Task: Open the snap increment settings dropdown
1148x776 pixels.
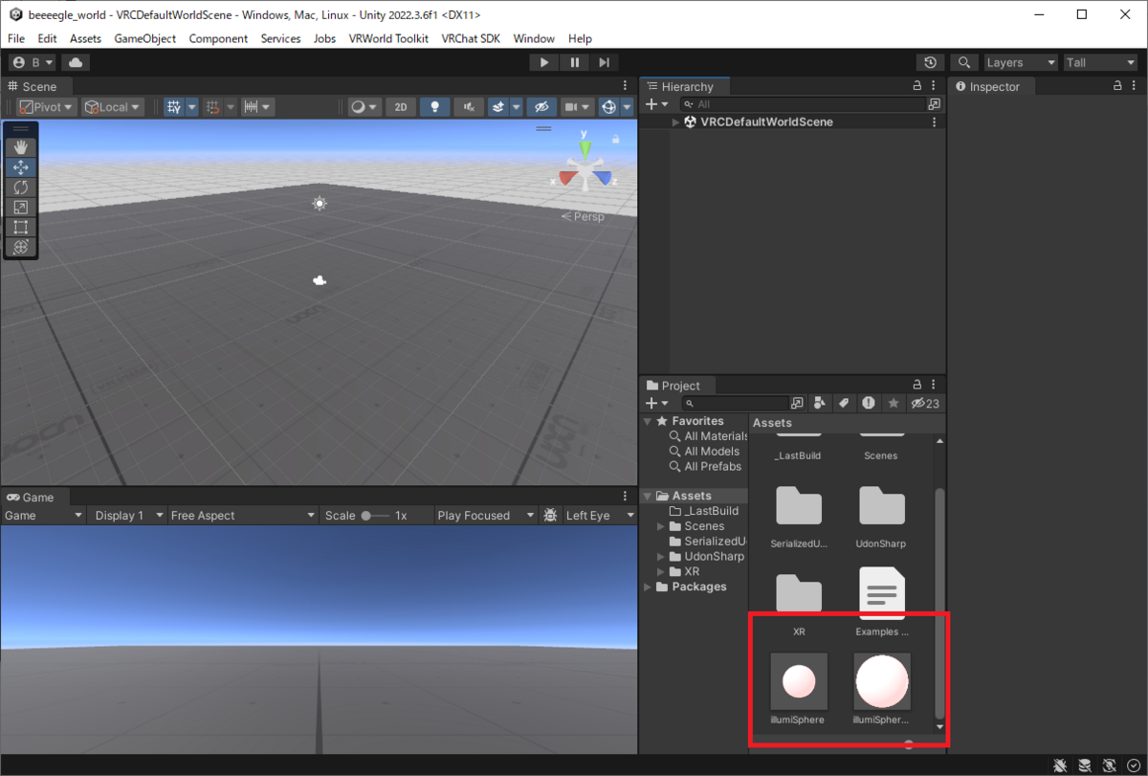Action: point(257,107)
